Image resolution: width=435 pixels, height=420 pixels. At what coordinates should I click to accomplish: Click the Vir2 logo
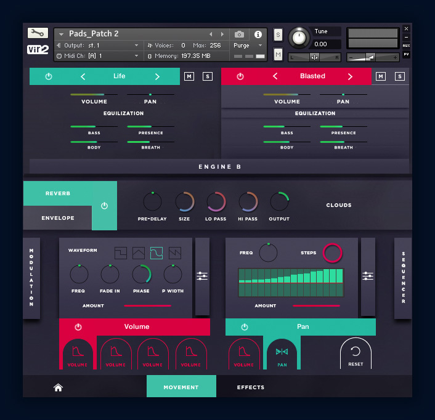coord(38,50)
